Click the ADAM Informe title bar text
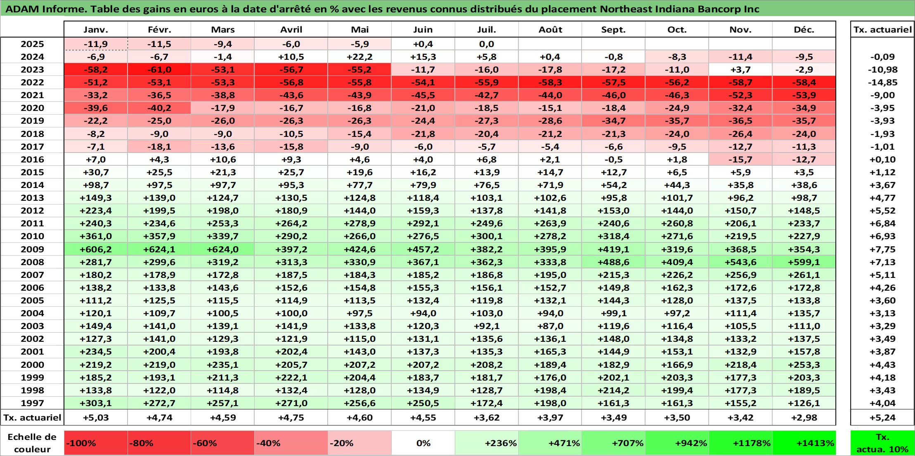The image size is (915, 456). (x=383, y=9)
